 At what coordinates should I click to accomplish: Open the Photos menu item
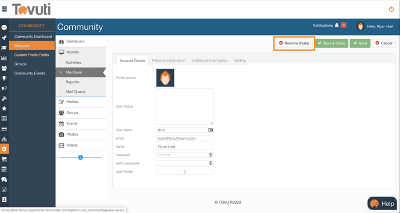(81, 134)
